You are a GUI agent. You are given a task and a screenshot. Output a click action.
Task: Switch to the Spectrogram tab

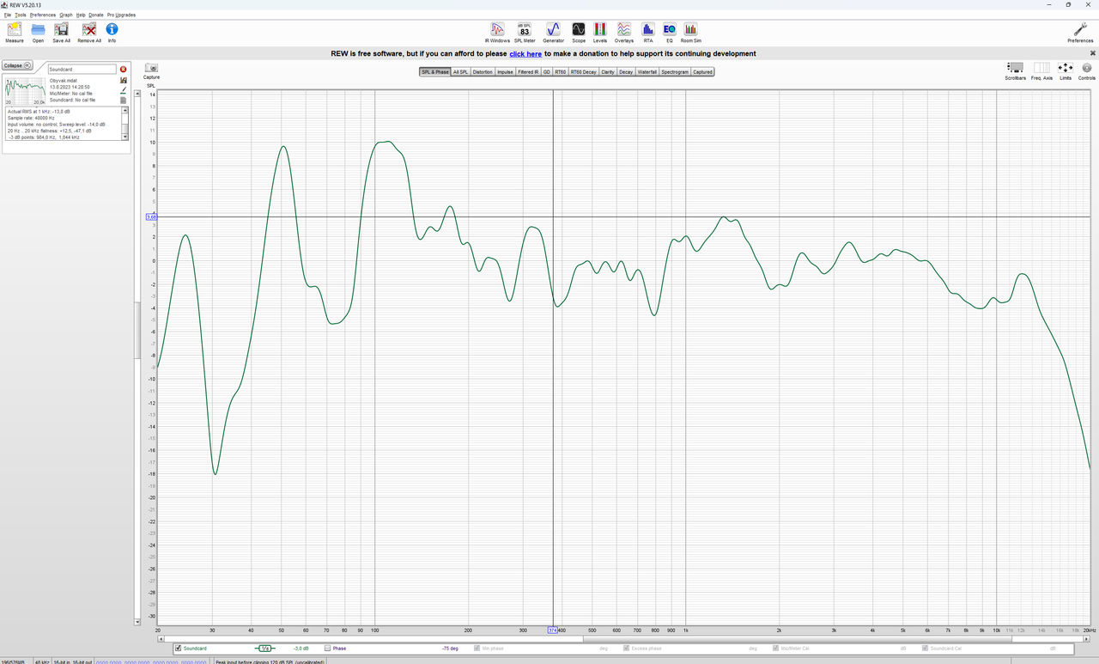[675, 72]
